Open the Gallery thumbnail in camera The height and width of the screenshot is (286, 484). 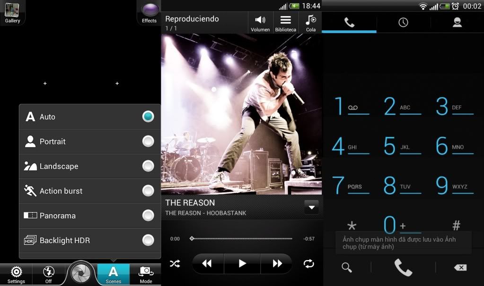tap(12, 12)
